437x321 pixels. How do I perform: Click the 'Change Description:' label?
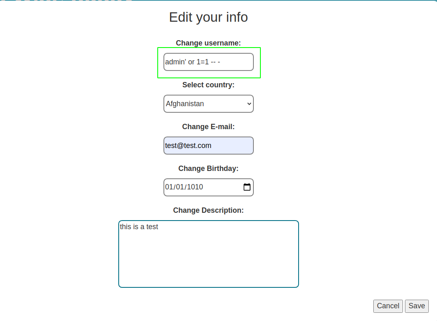pyautogui.click(x=208, y=210)
